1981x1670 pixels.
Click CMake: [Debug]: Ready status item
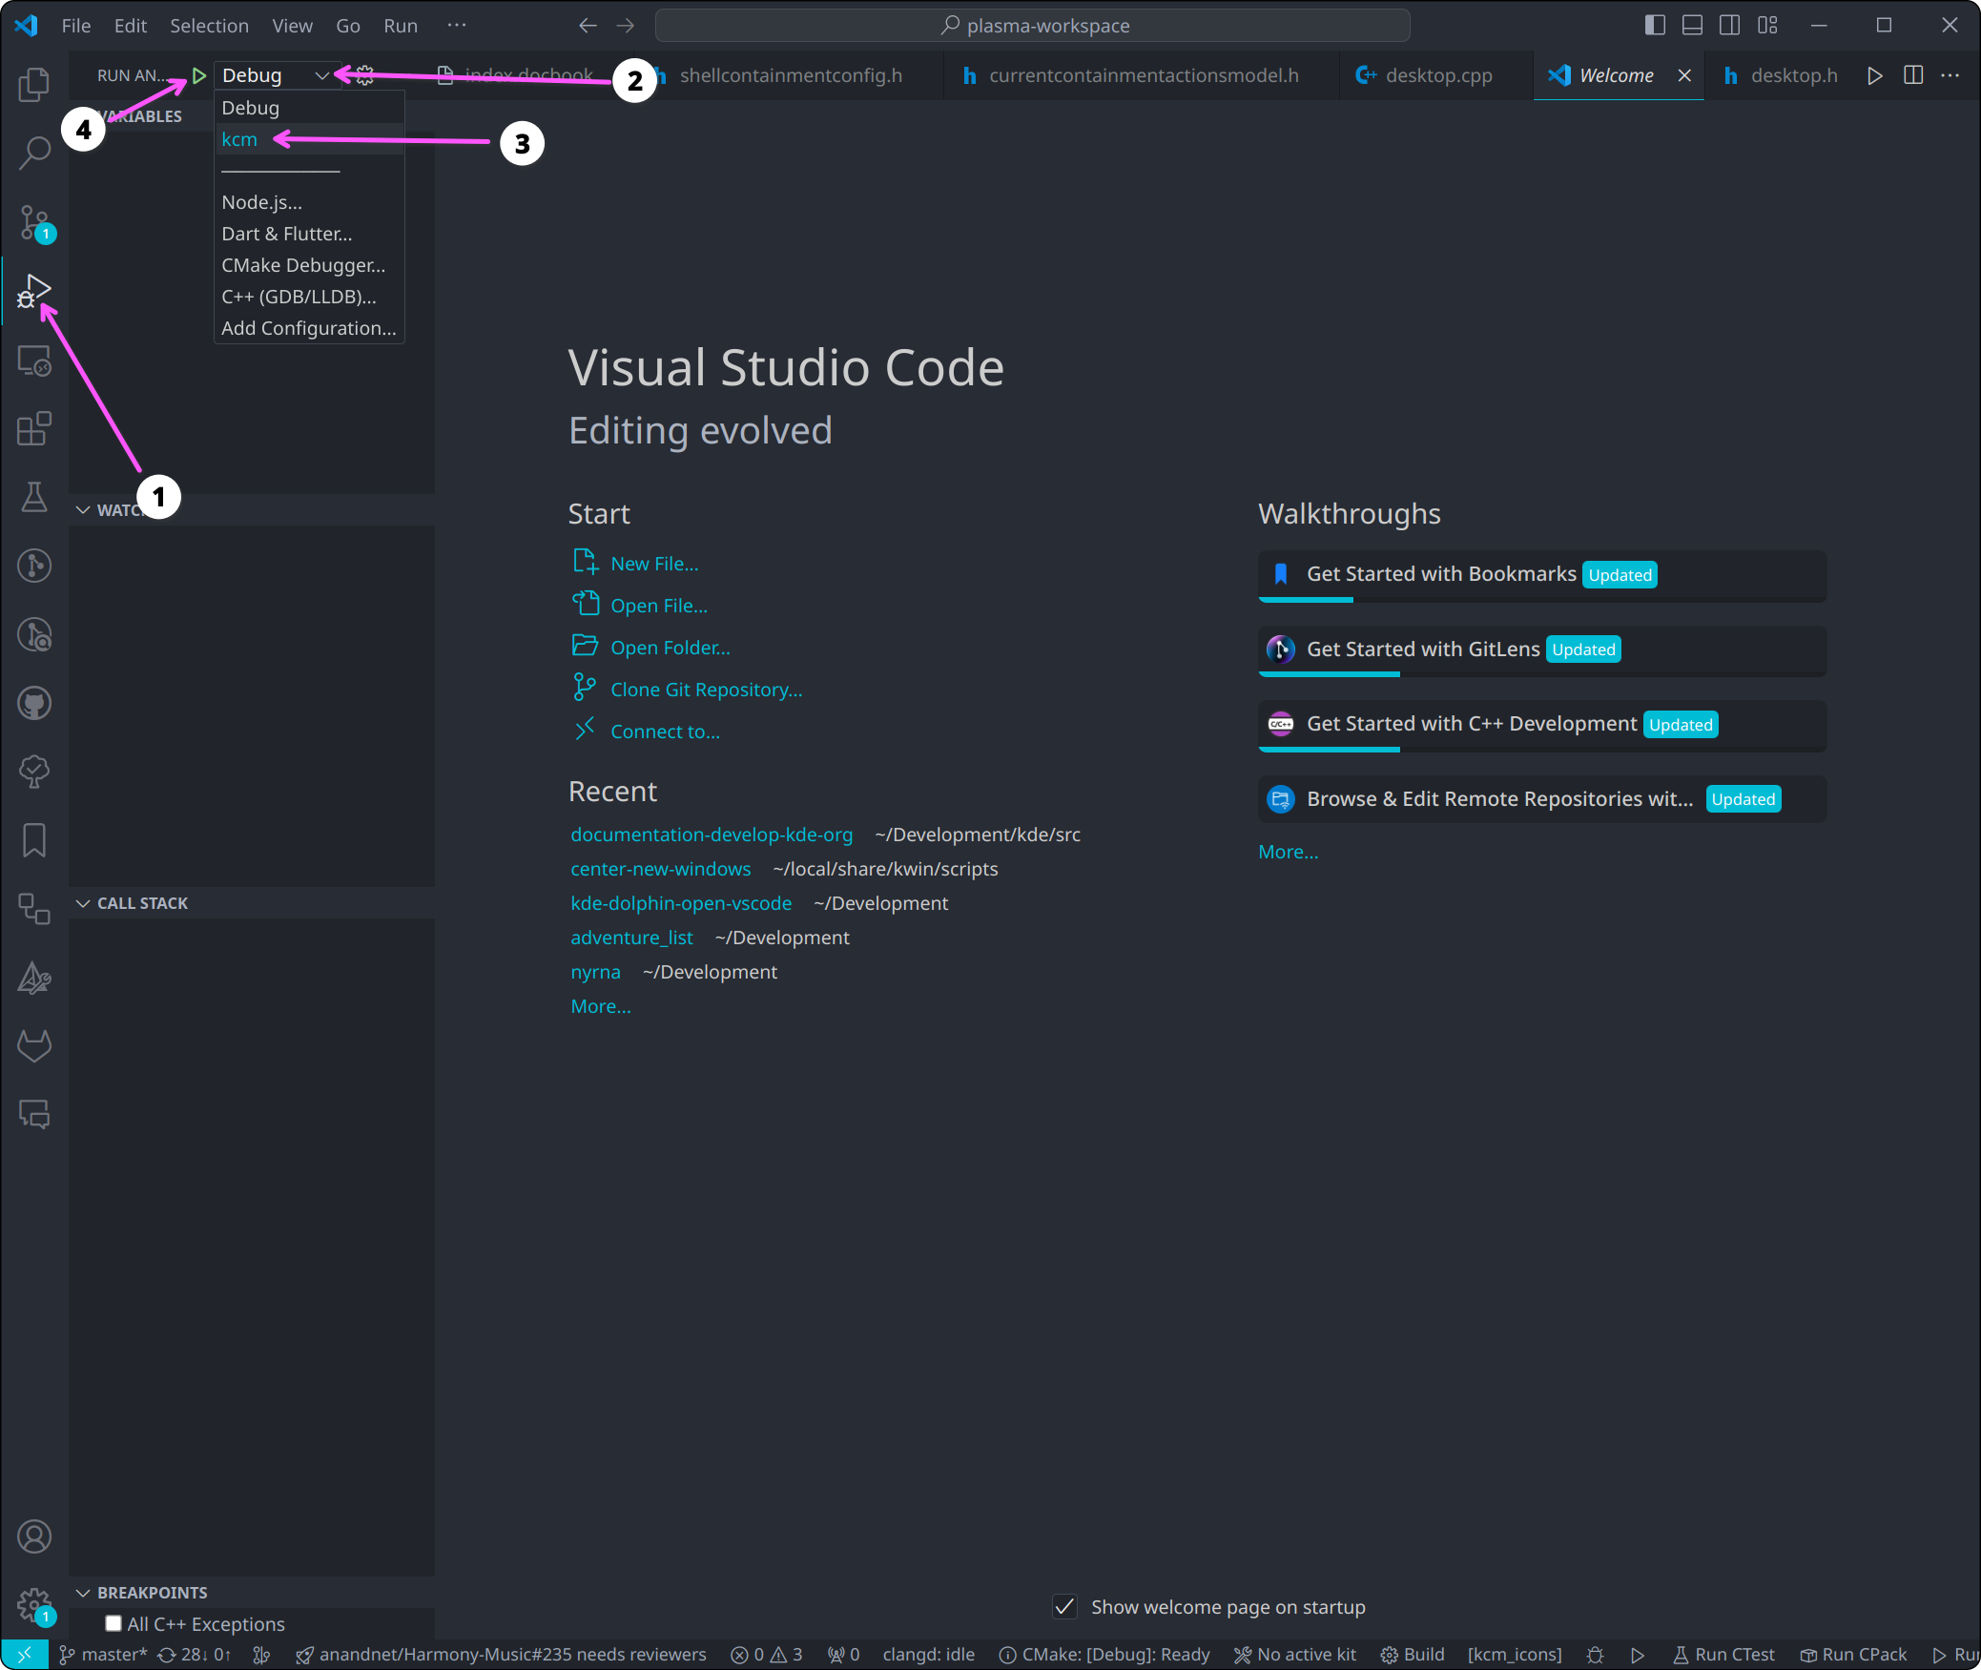click(1104, 1655)
